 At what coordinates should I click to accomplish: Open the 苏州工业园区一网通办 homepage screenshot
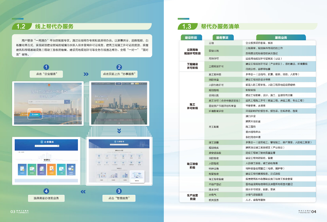pos(48,103)
